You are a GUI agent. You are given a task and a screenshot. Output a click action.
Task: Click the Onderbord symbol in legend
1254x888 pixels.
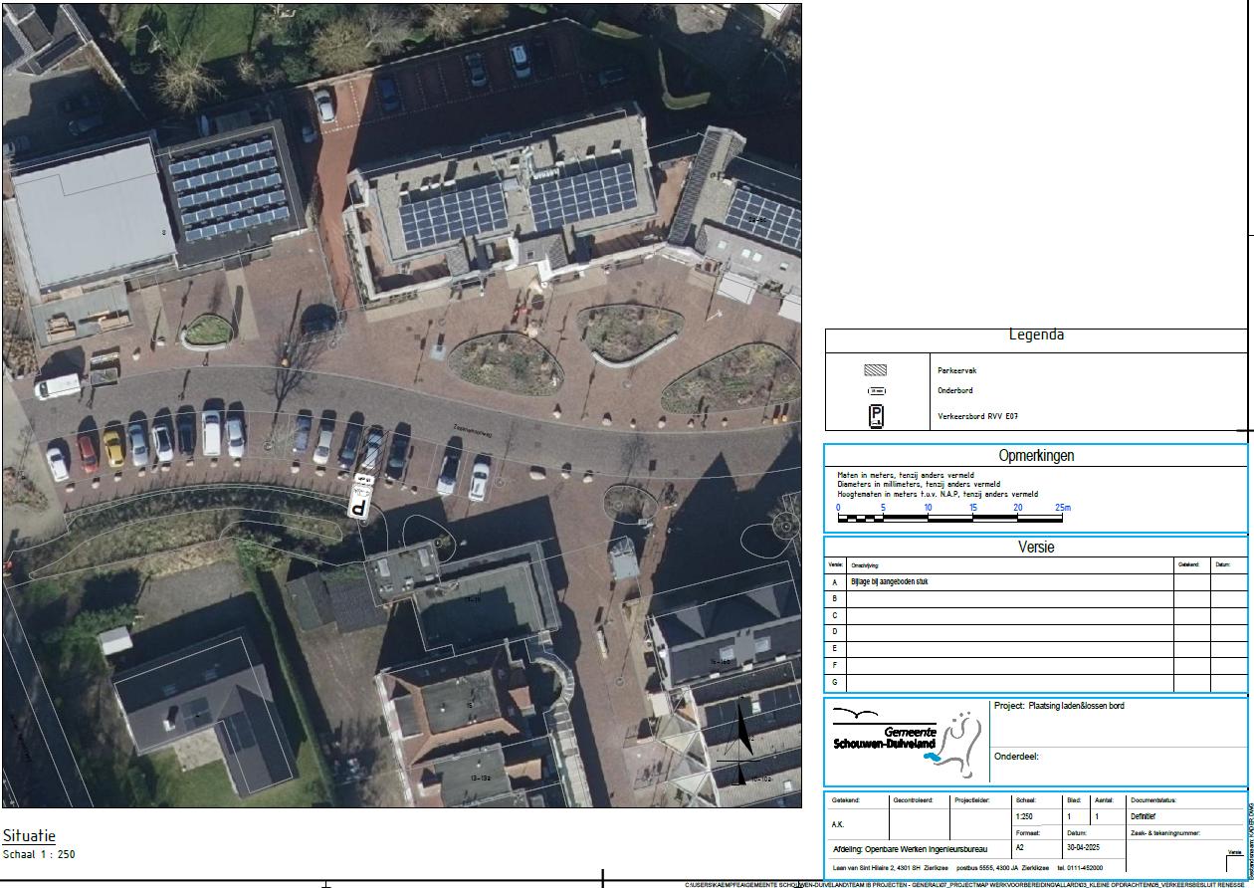(x=876, y=391)
